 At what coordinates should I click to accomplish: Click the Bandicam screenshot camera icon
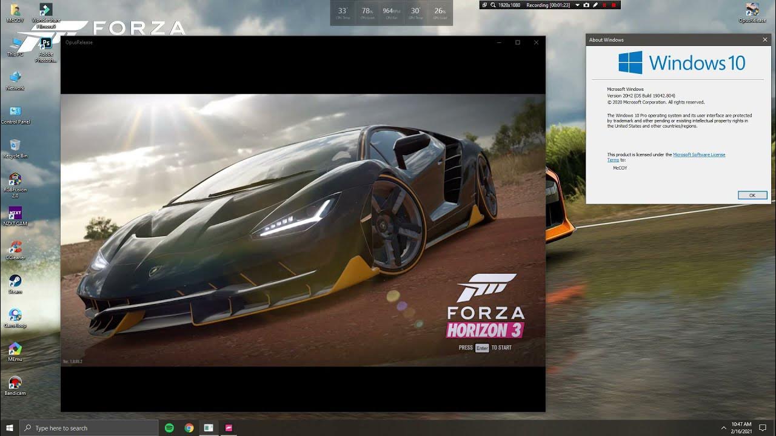coord(586,5)
